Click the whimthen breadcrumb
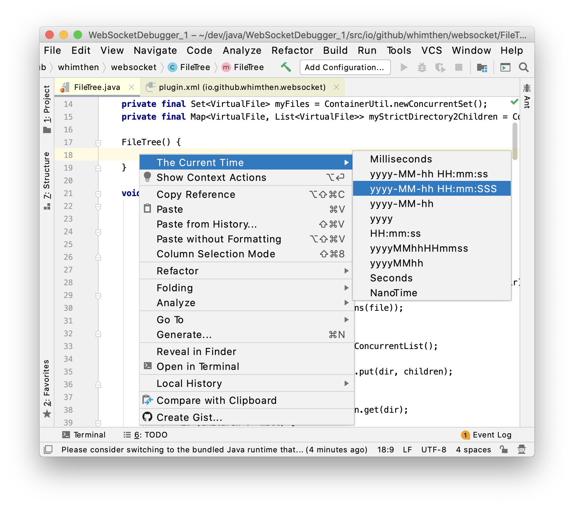This screenshot has height=509, width=574. coord(78,67)
